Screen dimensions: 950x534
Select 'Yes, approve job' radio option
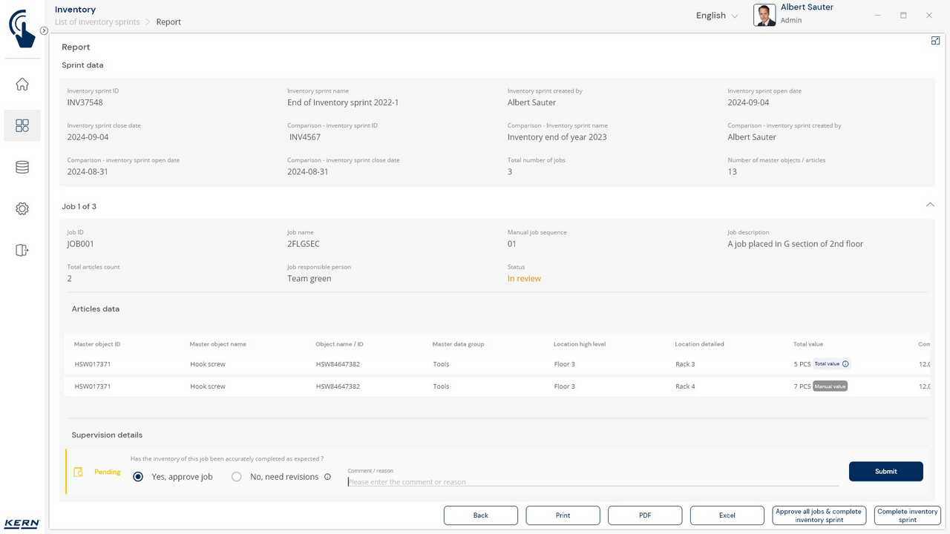click(x=138, y=477)
